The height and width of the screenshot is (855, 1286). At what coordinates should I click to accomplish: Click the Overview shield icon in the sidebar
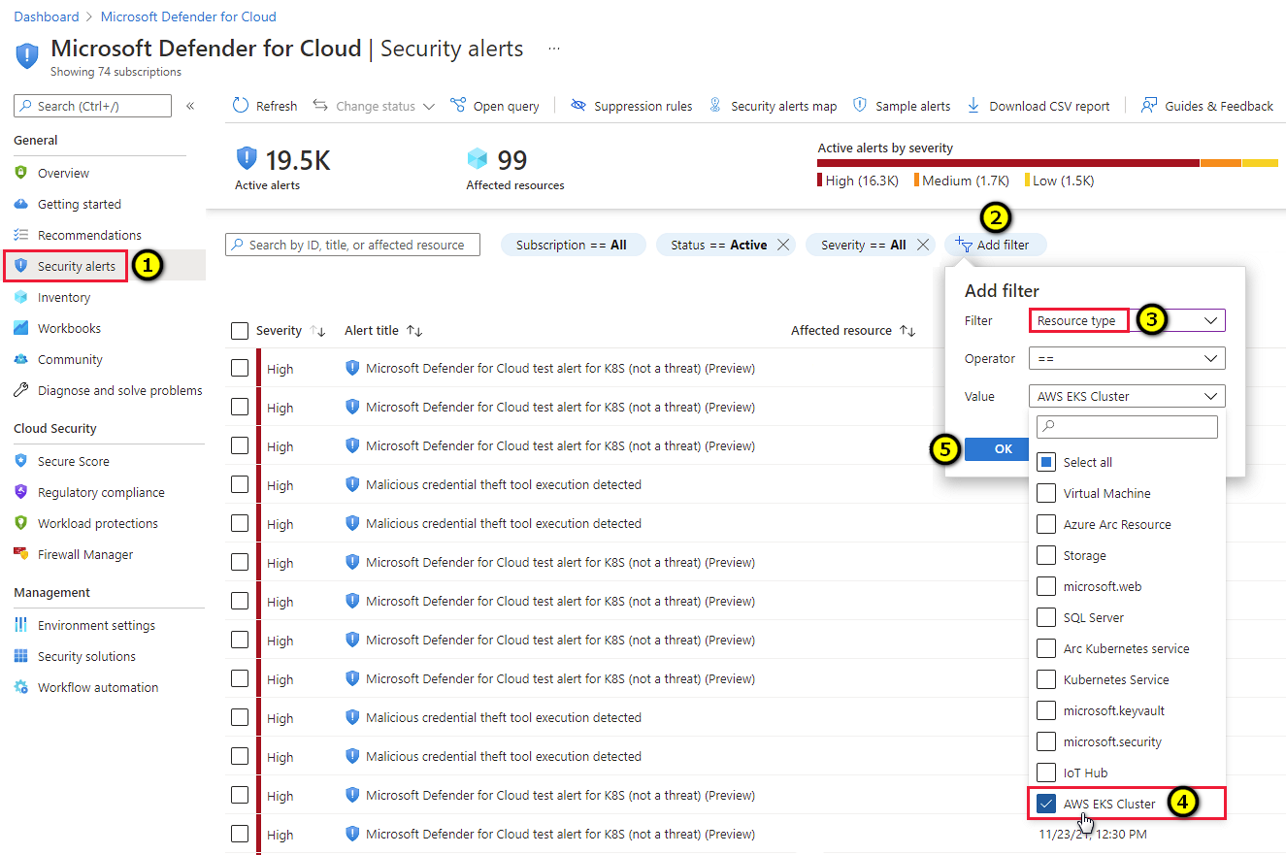coord(21,173)
